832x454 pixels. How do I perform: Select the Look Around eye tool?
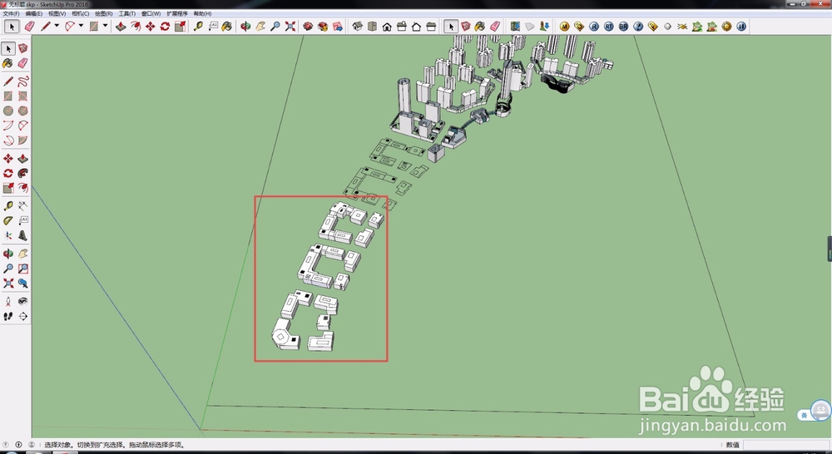click(22, 302)
